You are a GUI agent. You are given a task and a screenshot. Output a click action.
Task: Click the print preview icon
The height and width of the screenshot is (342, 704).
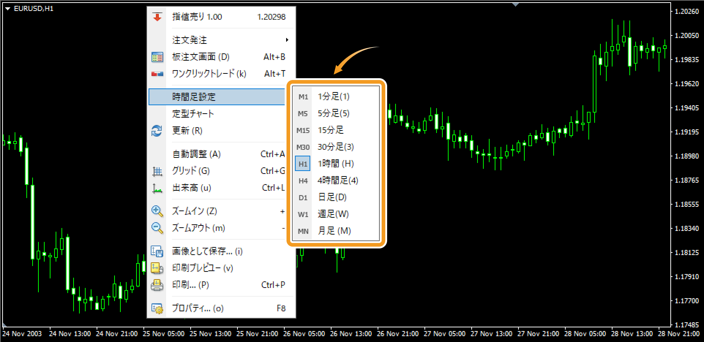(157, 268)
